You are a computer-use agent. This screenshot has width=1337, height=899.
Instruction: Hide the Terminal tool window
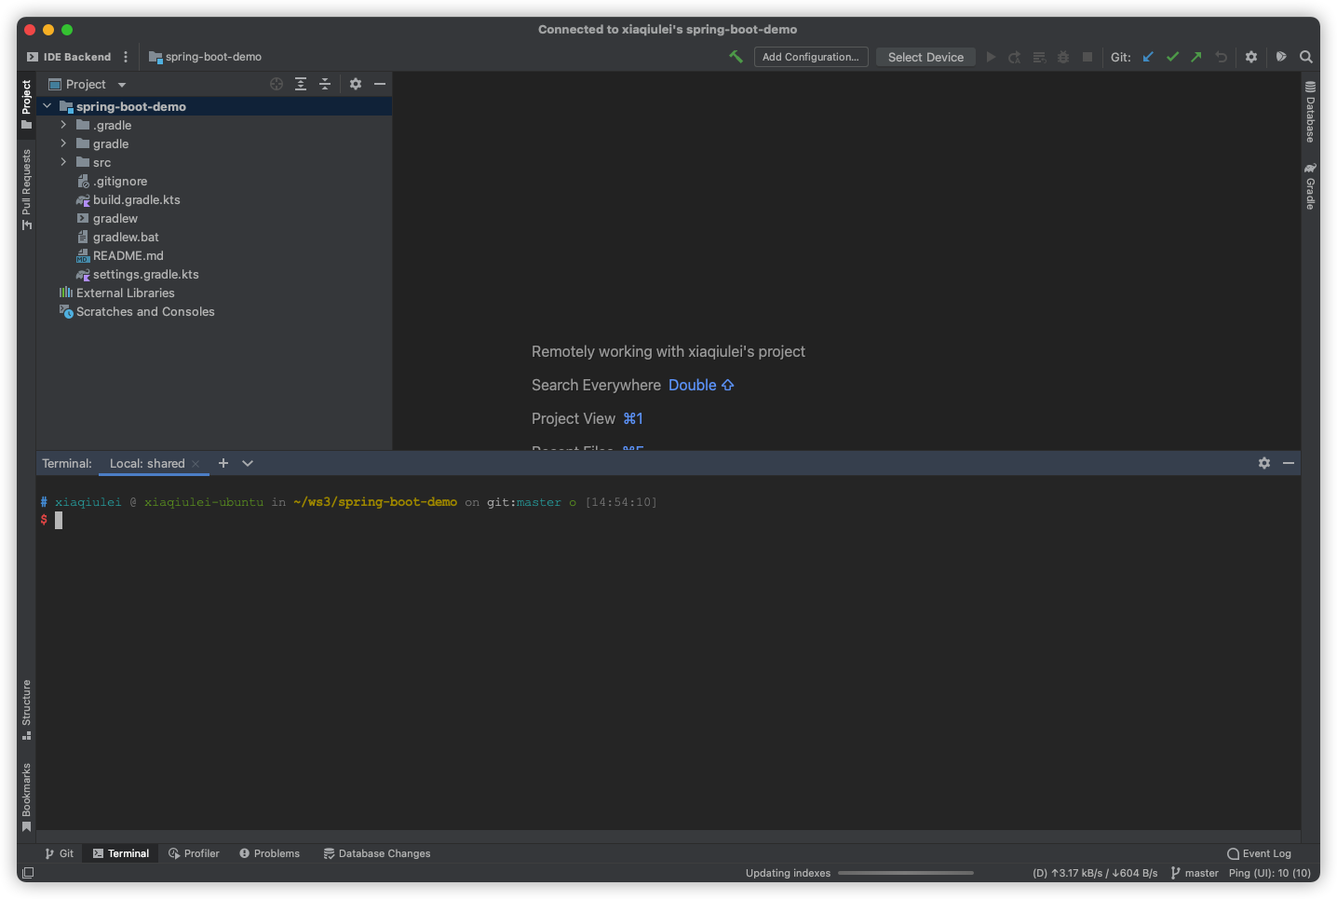pos(1289,463)
